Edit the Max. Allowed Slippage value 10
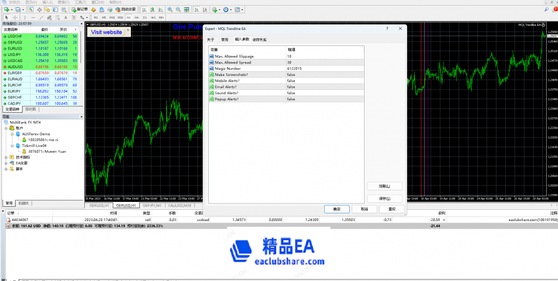Screen dimensions: 558x281 (325, 56)
